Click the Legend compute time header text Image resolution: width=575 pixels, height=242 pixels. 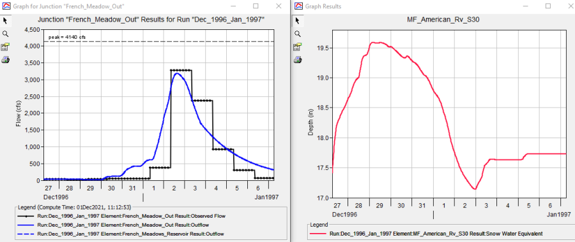point(75,207)
